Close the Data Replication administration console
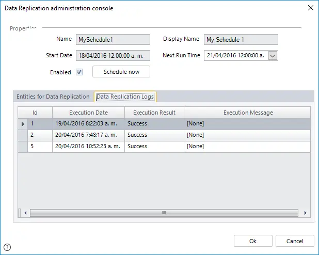Image resolution: width=319 pixels, height=255 pixels. pyautogui.click(x=310, y=8)
